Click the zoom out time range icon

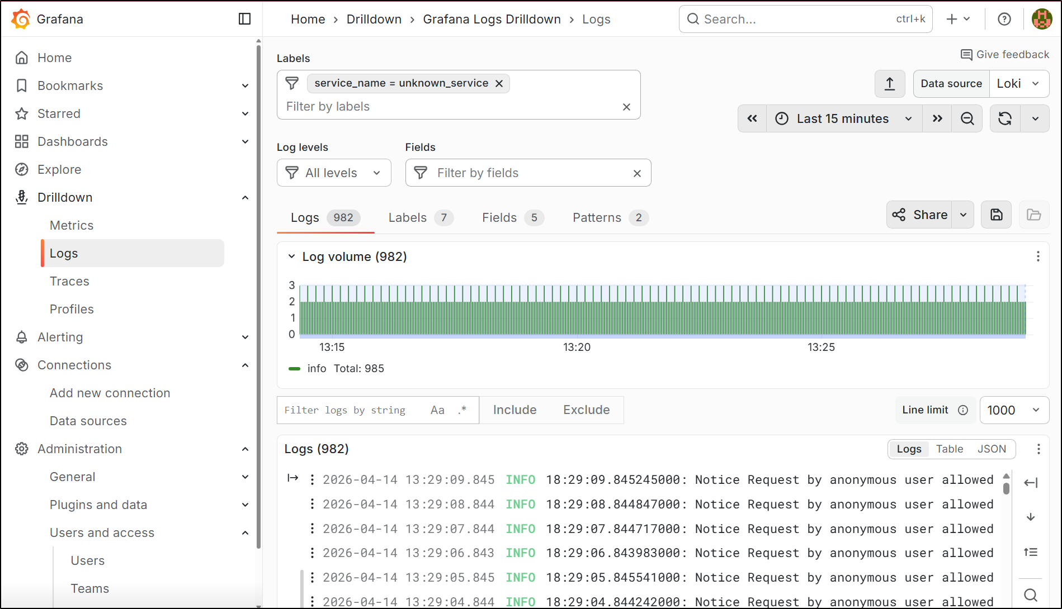[967, 118]
